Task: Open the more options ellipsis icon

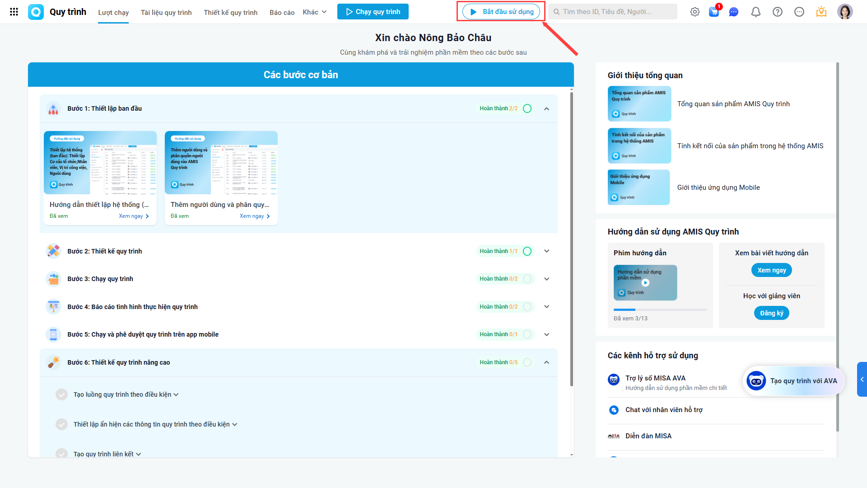Action: point(799,12)
